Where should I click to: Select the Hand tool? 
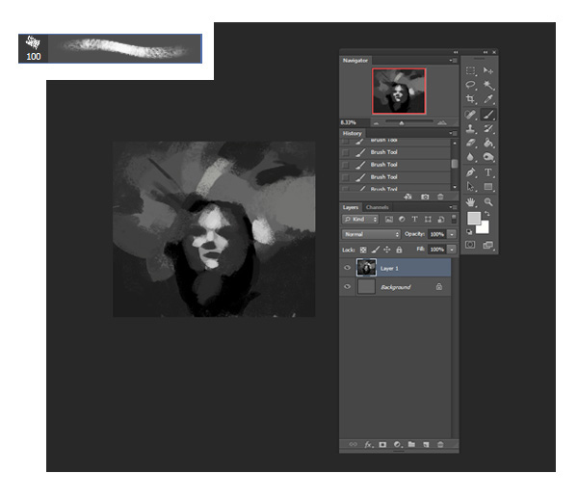coord(470,202)
